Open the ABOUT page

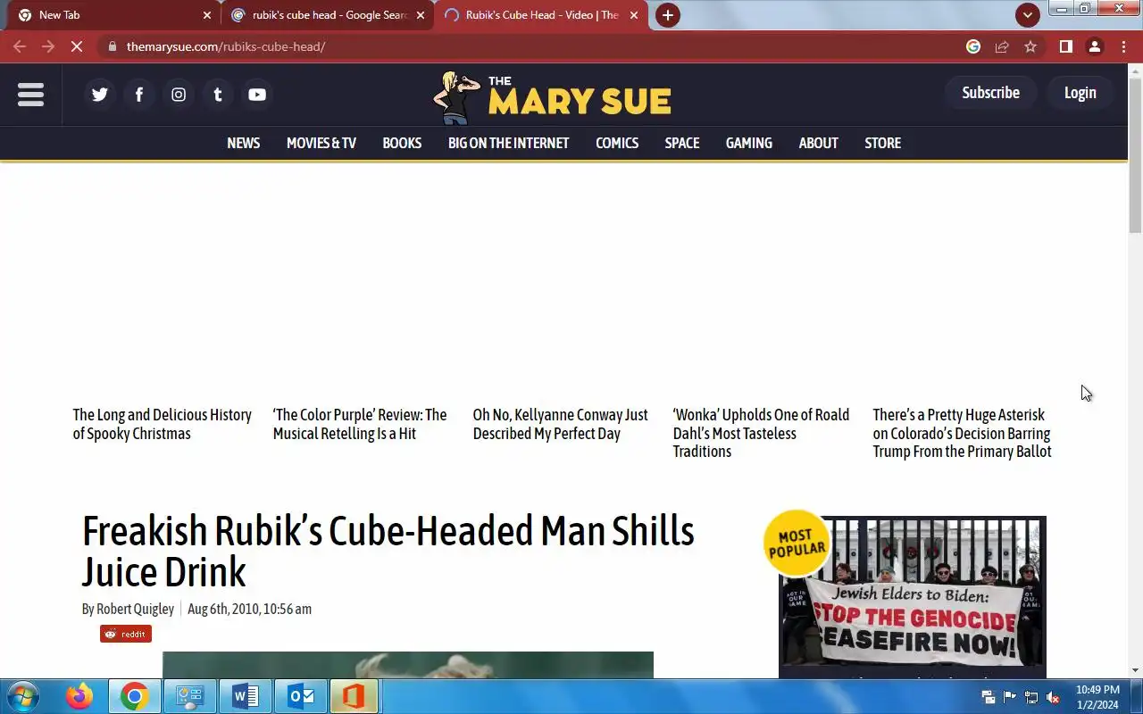[x=819, y=143]
